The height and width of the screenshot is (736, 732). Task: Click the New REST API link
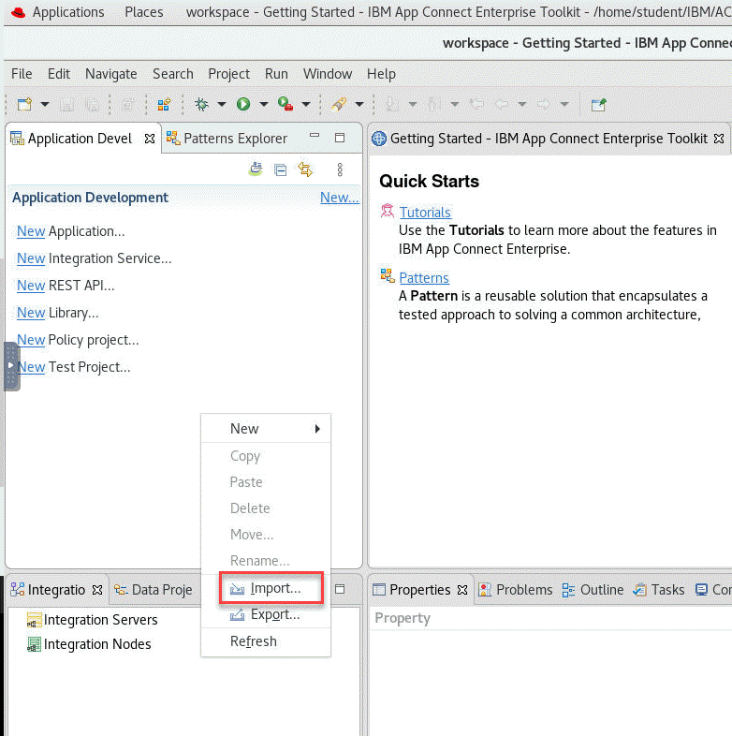(x=31, y=286)
